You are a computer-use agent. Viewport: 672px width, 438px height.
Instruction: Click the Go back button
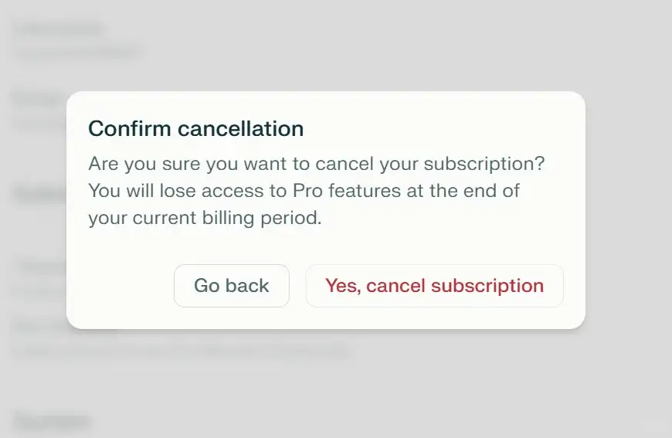(x=231, y=286)
